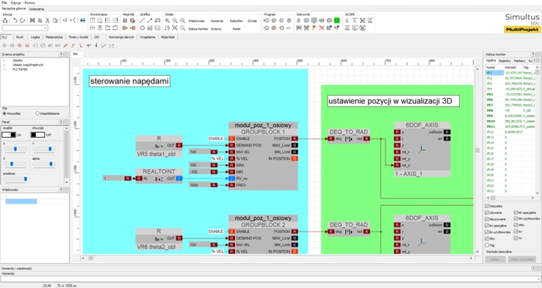The image size is (542, 288).
Task: Click the green run indicator in Sterownik group
Action: [x=337, y=21]
